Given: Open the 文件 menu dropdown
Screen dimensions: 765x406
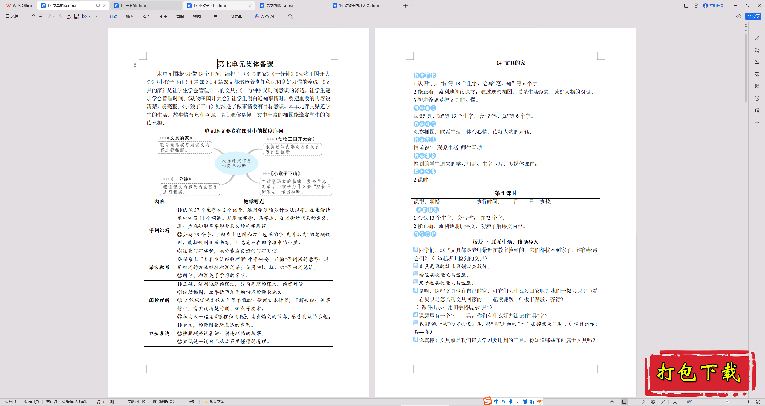Looking at the screenshot, I should [x=14, y=16].
